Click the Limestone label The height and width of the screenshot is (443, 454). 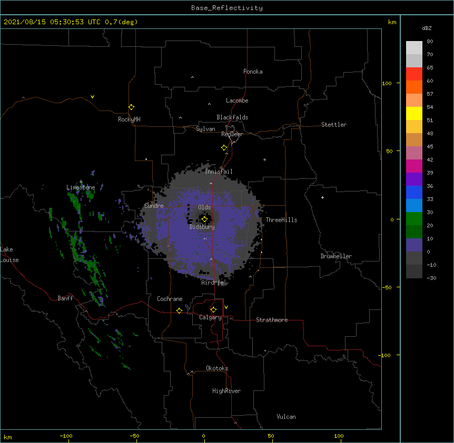(81, 187)
